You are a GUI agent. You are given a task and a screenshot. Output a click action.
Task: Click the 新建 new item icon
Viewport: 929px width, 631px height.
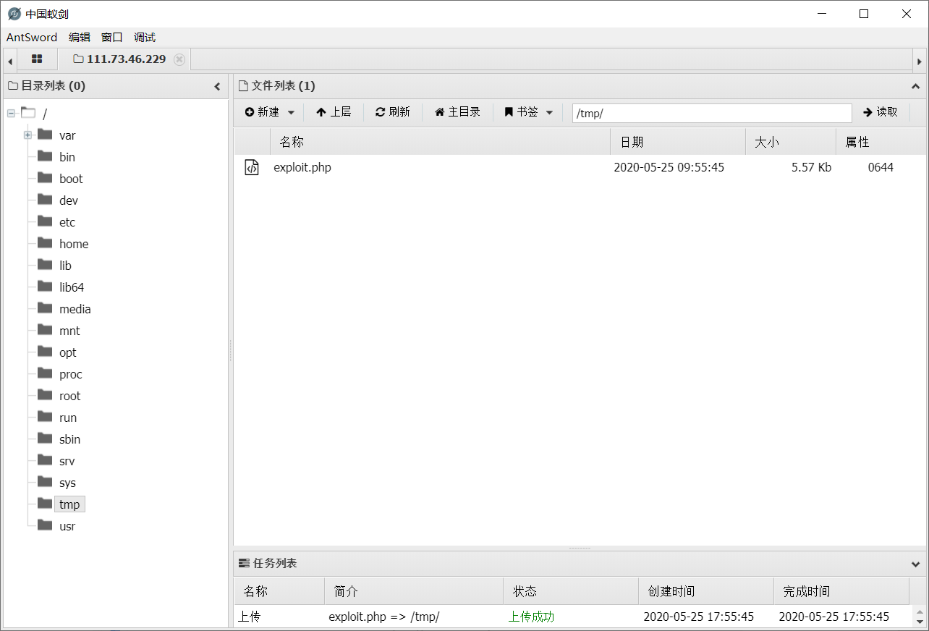coord(251,111)
